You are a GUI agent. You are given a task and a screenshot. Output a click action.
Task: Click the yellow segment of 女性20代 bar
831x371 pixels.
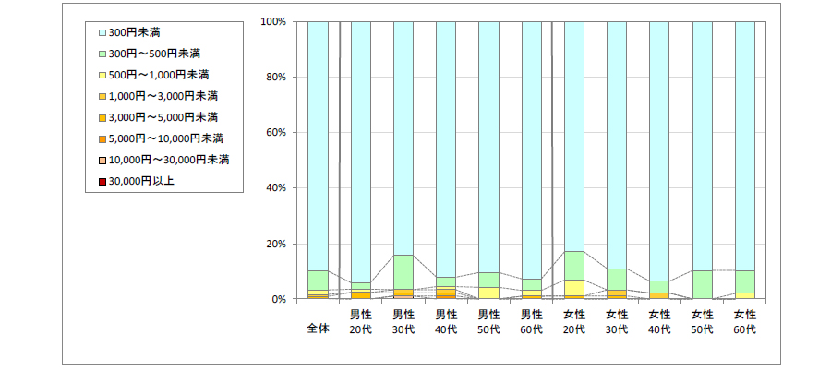574,287
